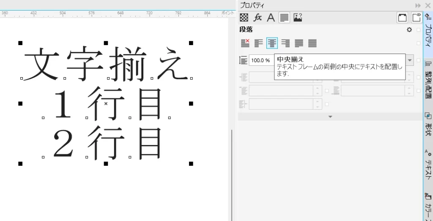
Task: Click character node left of 2 in 2行目
Action: pyautogui.click(x=43, y=157)
